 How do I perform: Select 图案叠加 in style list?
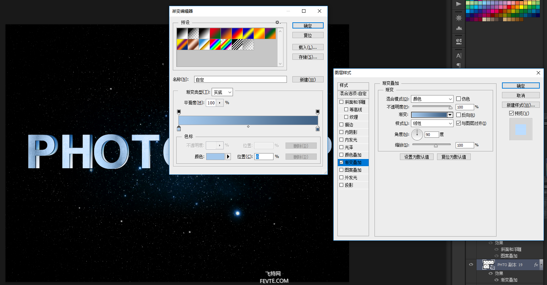click(353, 170)
